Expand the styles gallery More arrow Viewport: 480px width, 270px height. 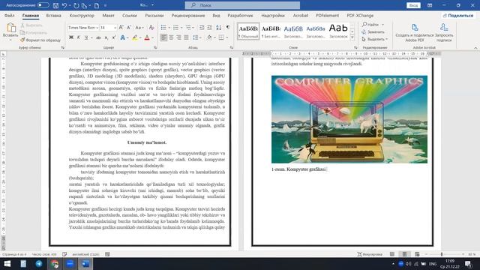click(352, 37)
